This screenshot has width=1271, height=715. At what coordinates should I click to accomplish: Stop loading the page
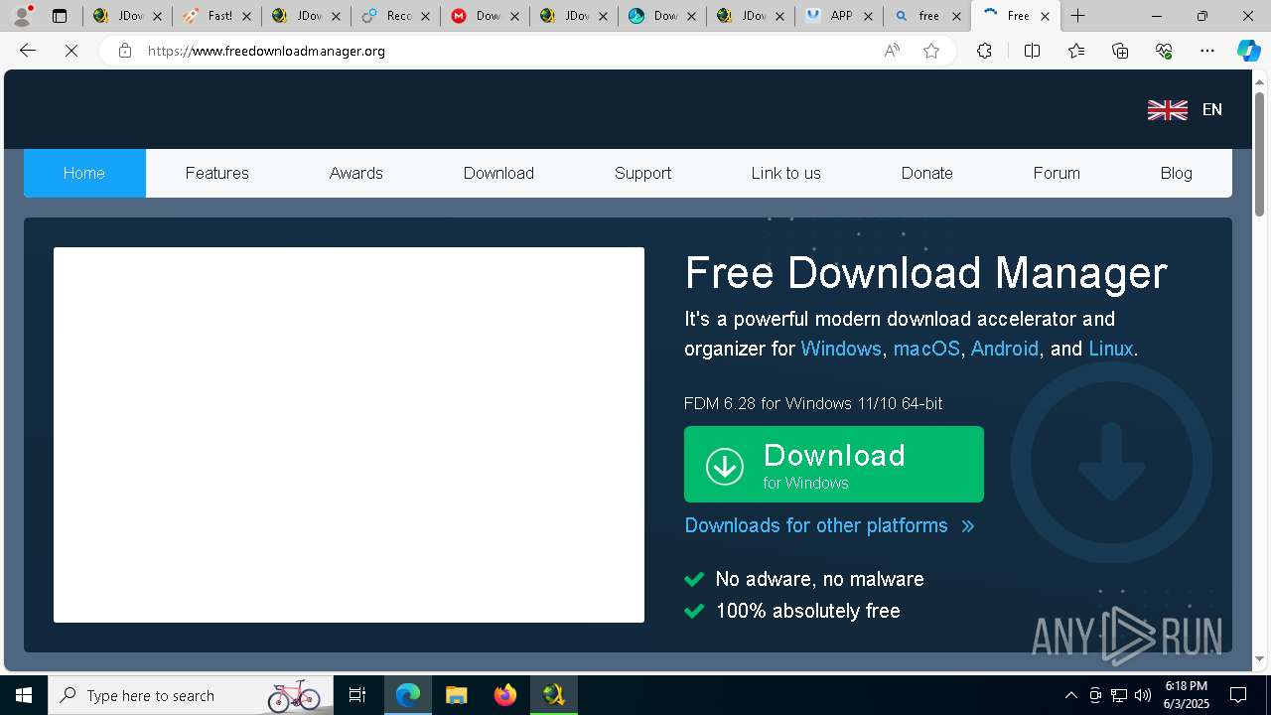(71, 51)
